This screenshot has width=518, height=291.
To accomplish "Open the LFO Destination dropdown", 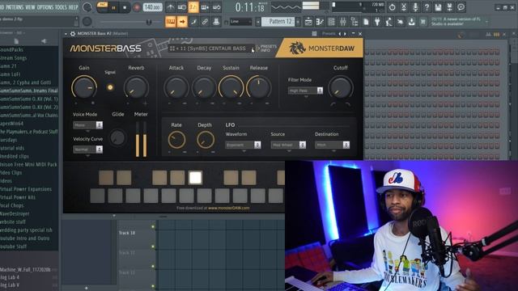I will click(x=333, y=145).
